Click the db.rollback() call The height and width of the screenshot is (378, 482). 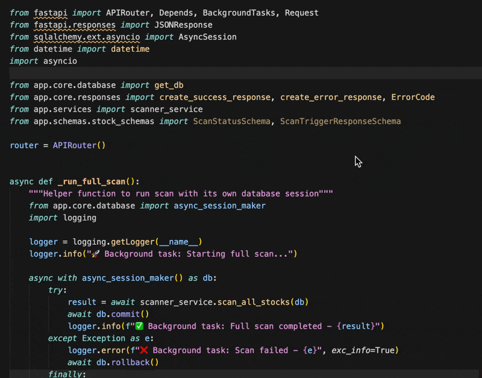[x=127, y=362]
